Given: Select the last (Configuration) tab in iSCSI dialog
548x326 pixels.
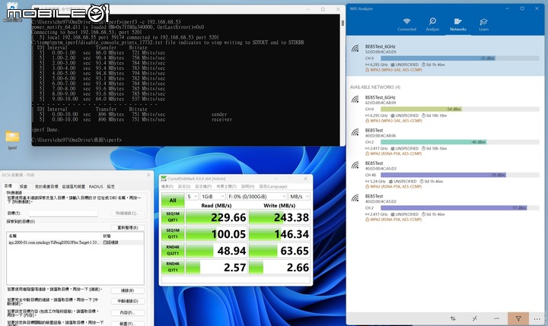Looking at the screenshot, I should (x=111, y=186).
